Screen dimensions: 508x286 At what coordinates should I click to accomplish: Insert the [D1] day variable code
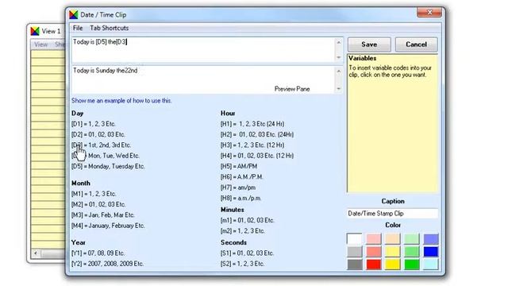click(94, 124)
